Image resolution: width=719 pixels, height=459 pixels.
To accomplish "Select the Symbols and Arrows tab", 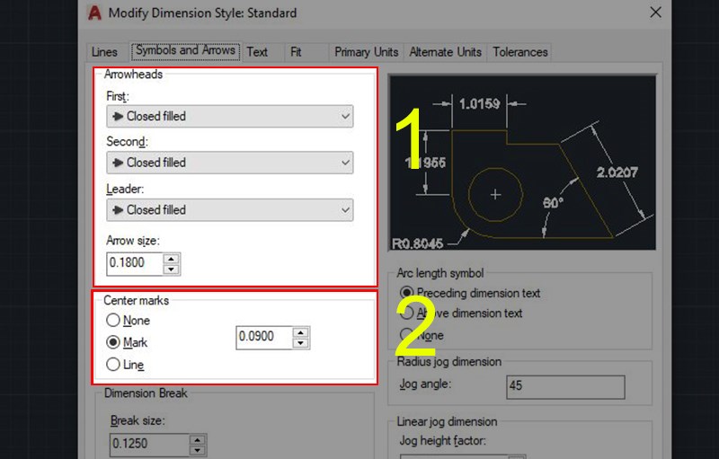I will click(x=185, y=50).
